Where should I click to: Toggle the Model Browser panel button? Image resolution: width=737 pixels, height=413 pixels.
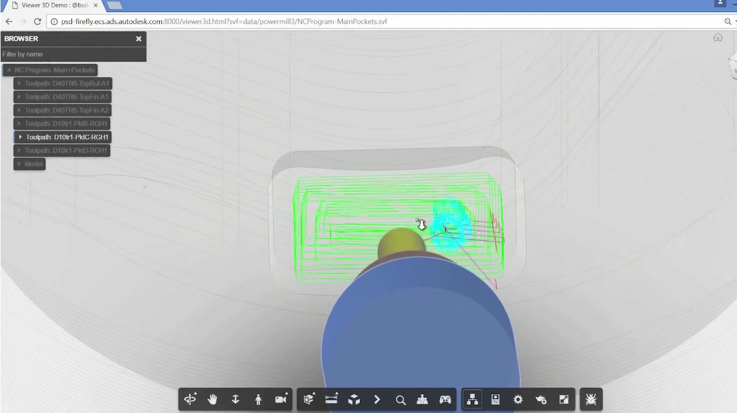point(473,399)
